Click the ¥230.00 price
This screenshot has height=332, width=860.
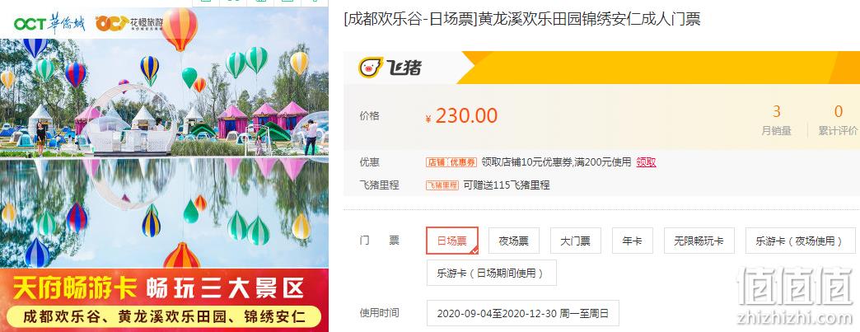(x=461, y=116)
